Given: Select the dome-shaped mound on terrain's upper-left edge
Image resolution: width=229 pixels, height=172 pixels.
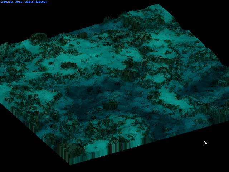Looking at the screenshot, I should [x=38, y=37].
